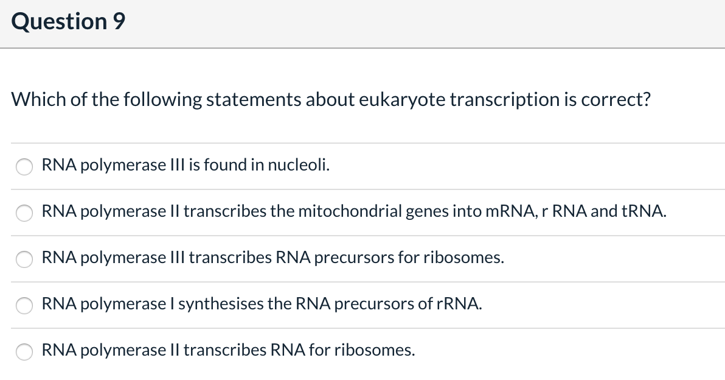725x380 pixels.
Task: Click the text 'RNA polymerase I synthesises the RNA precursors of rRNA.'
Action: 262,304
